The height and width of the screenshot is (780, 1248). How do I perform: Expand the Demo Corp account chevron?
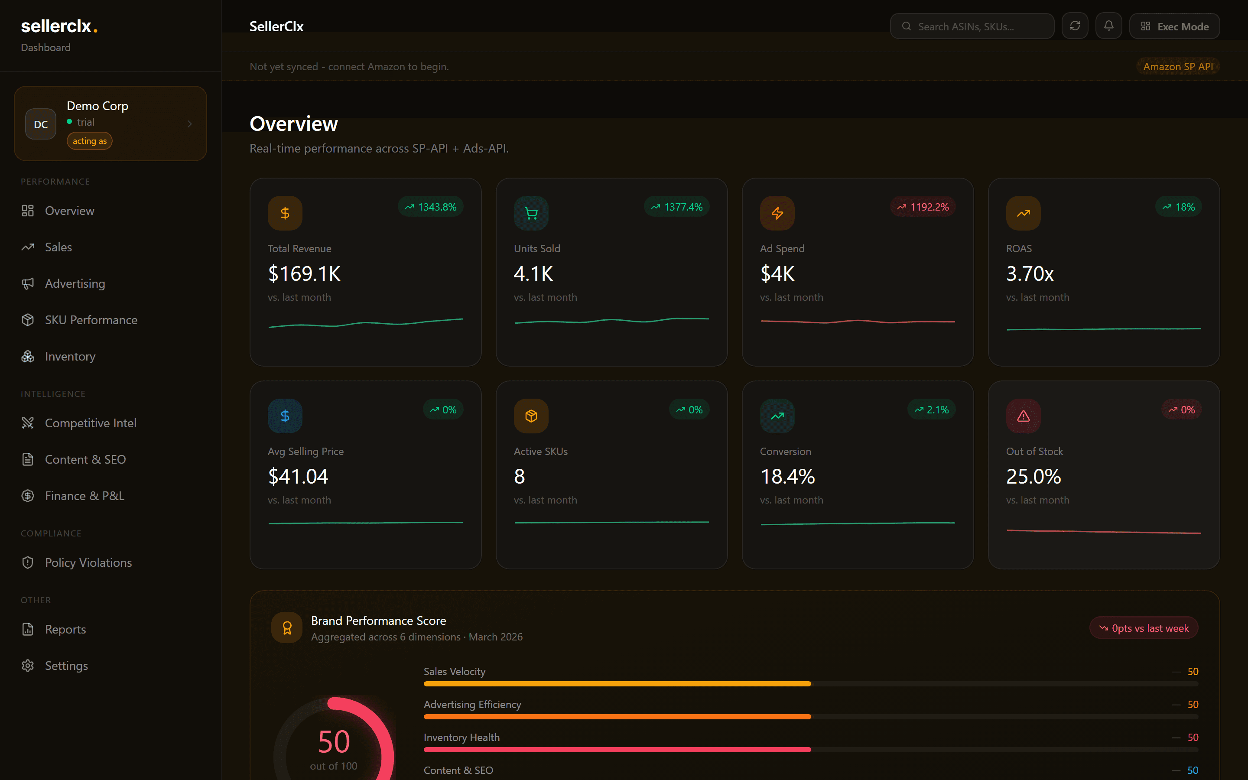[190, 124]
